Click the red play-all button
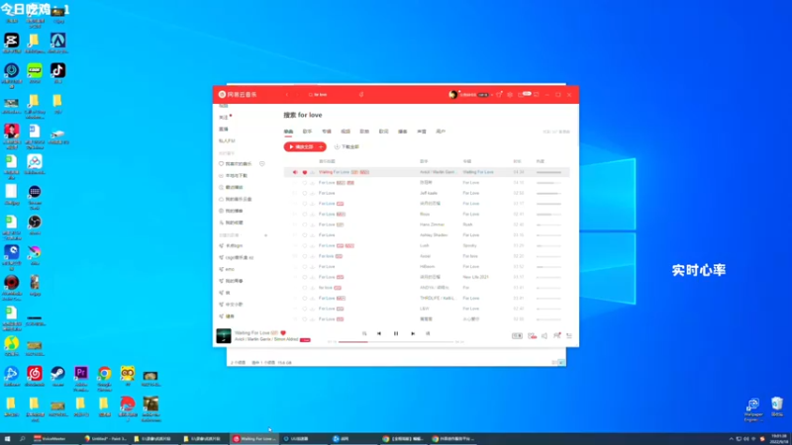 click(301, 146)
